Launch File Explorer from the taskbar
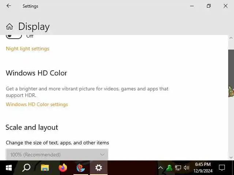This screenshot has width=234, height=175. click(45, 168)
